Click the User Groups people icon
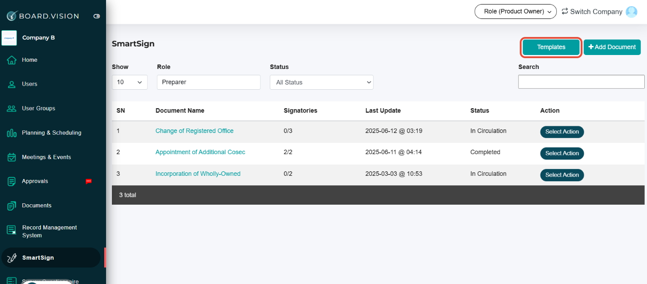The image size is (647, 284). pyautogui.click(x=12, y=109)
